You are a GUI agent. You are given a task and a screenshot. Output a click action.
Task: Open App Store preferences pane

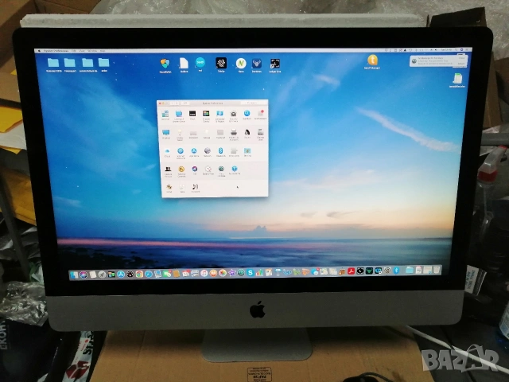pyautogui.click(x=194, y=152)
